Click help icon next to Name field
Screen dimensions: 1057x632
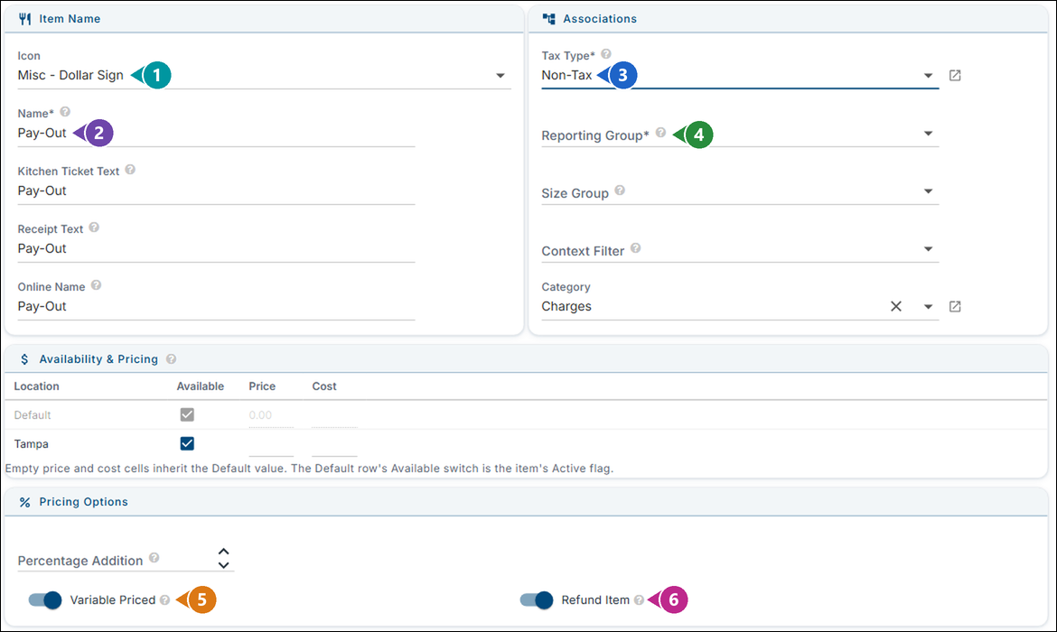pyautogui.click(x=65, y=112)
